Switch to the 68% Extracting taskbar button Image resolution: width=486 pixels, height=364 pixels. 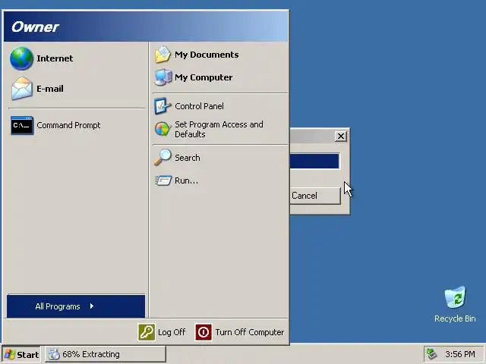click(106, 354)
